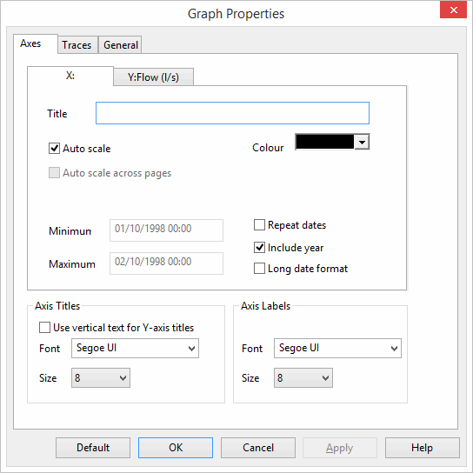This screenshot has width=473, height=473.
Task: Open the Axis Labels Size dropdown
Action: 303,377
